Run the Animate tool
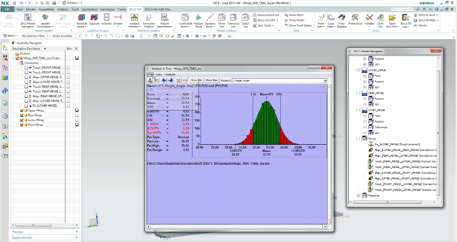Viewport: 457px width, 242px height. point(107,19)
